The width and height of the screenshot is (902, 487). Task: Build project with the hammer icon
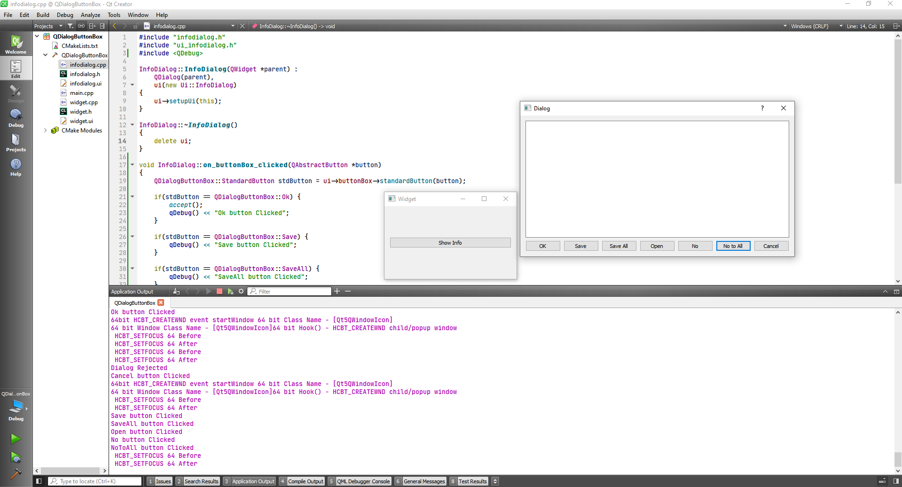[x=16, y=474]
